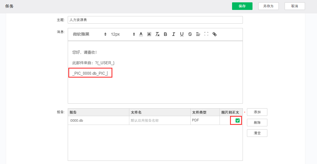Select the 0000.db report cell
This screenshot has width=317, height=164.
(99, 121)
